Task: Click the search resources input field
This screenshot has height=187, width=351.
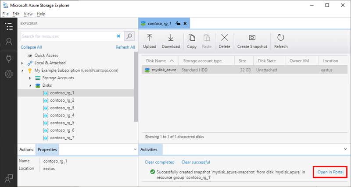Action: (68, 36)
